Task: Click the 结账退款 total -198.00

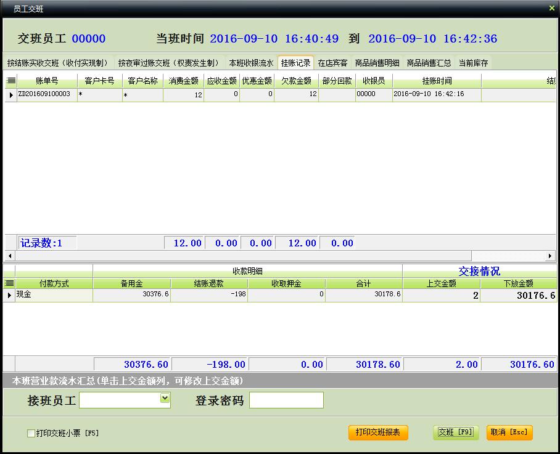Action: click(x=210, y=364)
